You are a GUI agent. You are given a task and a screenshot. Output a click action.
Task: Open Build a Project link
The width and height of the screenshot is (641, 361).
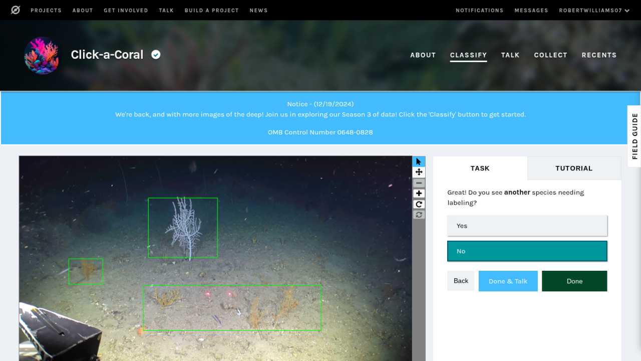[x=211, y=10]
